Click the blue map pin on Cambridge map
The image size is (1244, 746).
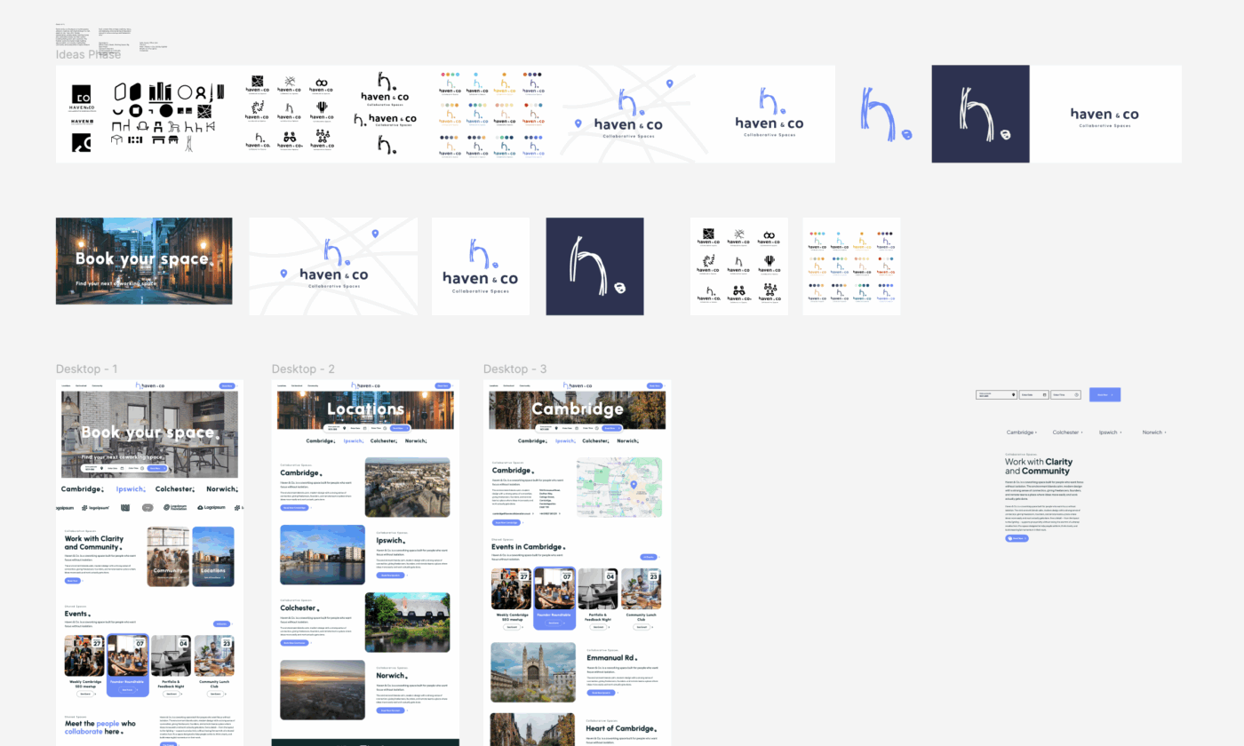click(634, 484)
